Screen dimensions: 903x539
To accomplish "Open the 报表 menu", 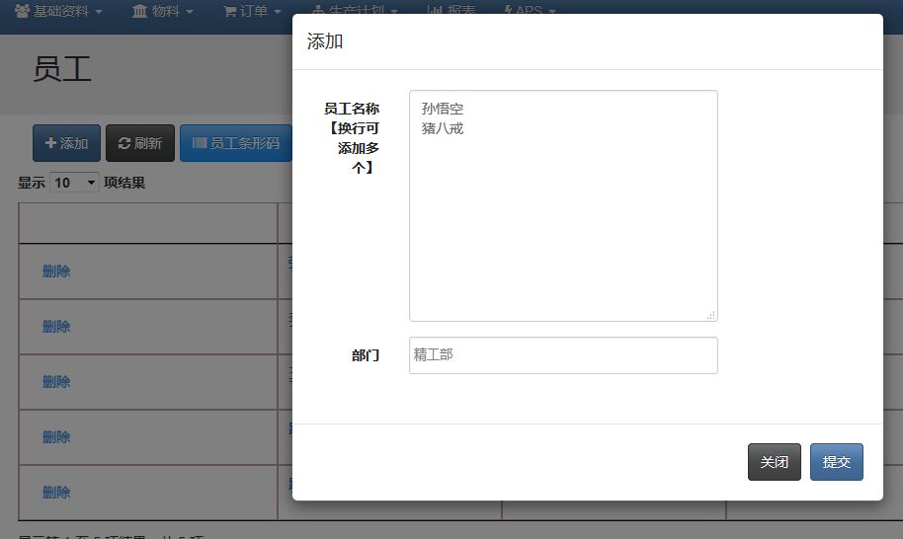I will tap(451, 11).
